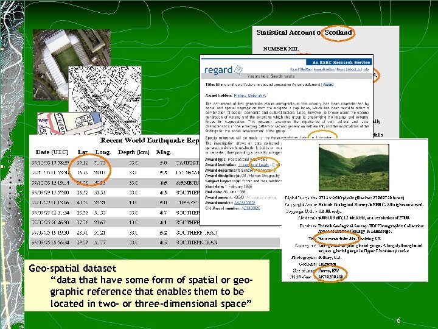Open the Site Map link on regard page

[305, 69]
